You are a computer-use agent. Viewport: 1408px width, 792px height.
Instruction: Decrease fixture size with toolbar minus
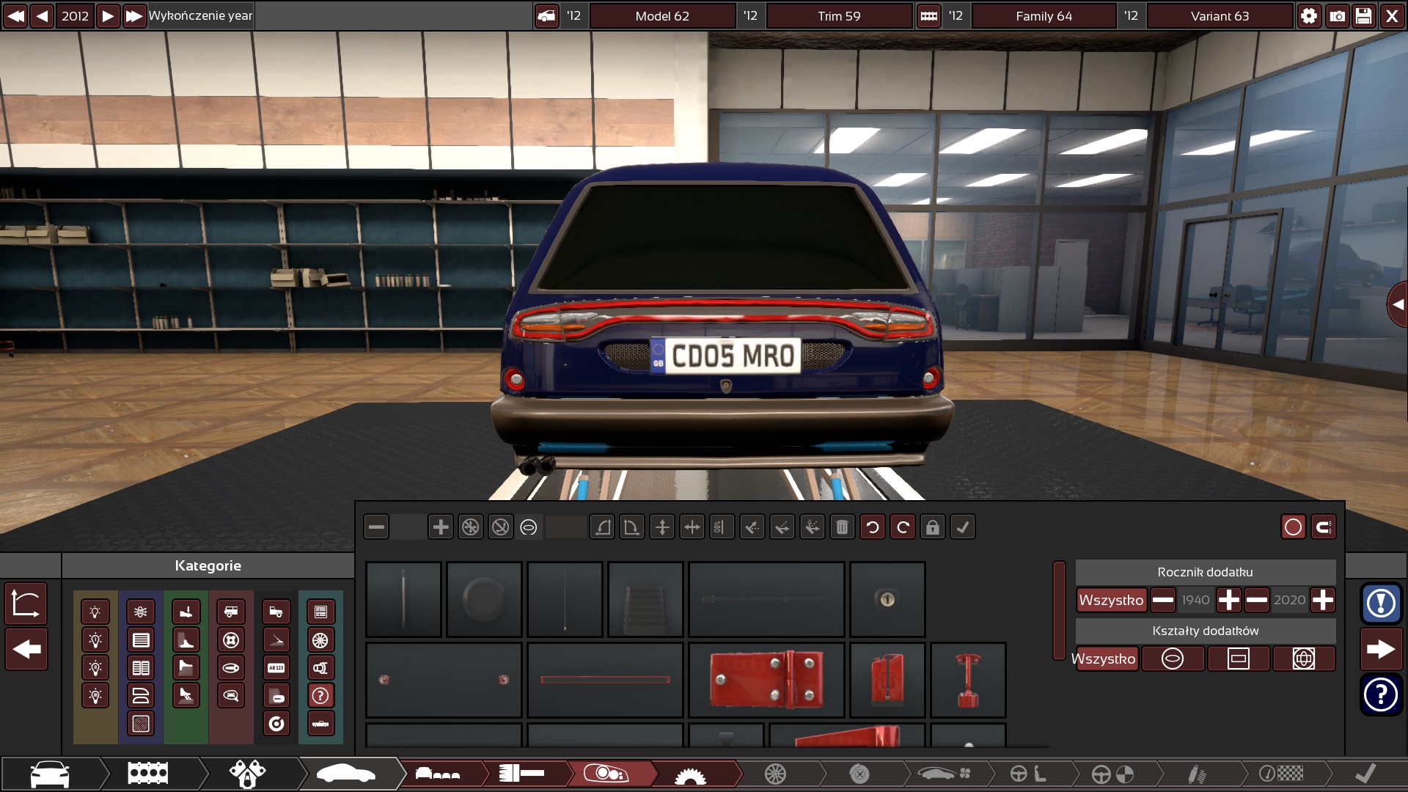[376, 527]
